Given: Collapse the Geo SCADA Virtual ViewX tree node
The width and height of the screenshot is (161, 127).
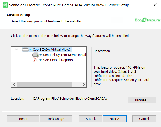Looking at the screenshot, I should tap(17, 49).
